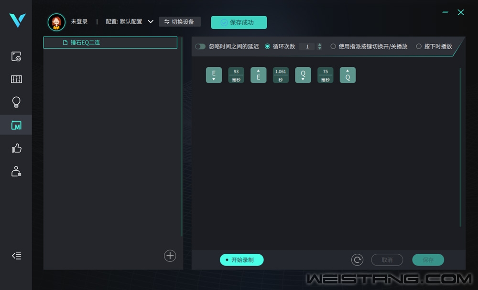Open the device settings sidebar icon

(16, 56)
